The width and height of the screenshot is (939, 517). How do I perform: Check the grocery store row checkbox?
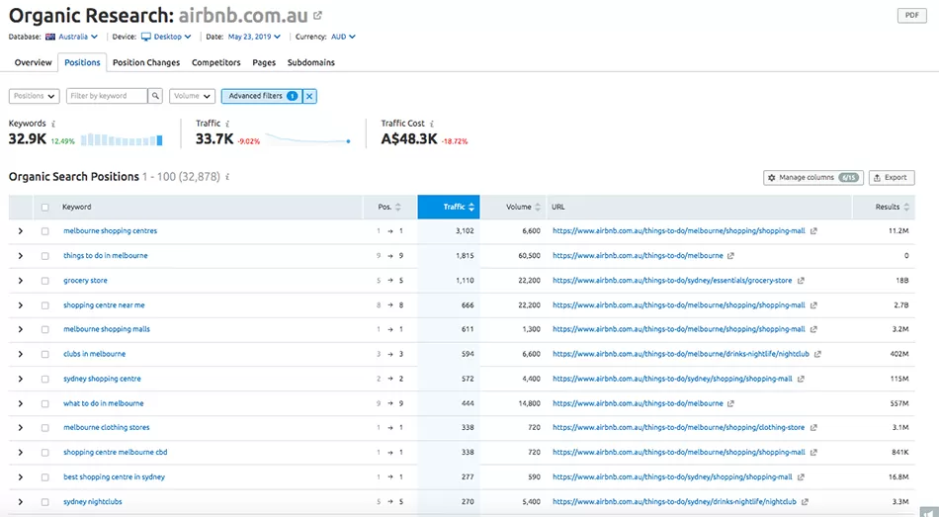(44, 281)
